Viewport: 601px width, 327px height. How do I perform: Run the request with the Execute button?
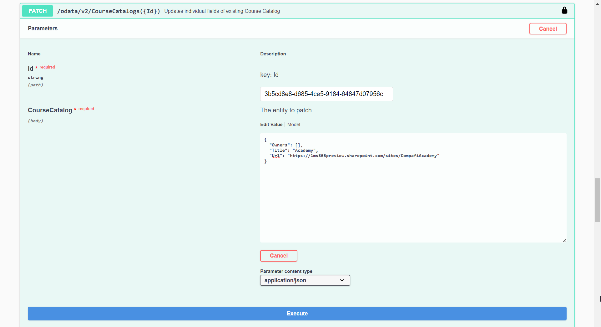pyautogui.click(x=297, y=314)
